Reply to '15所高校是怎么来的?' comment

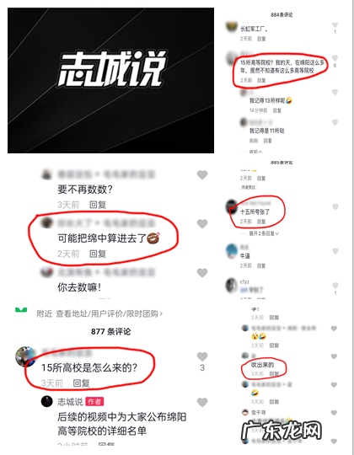point(81,383)
